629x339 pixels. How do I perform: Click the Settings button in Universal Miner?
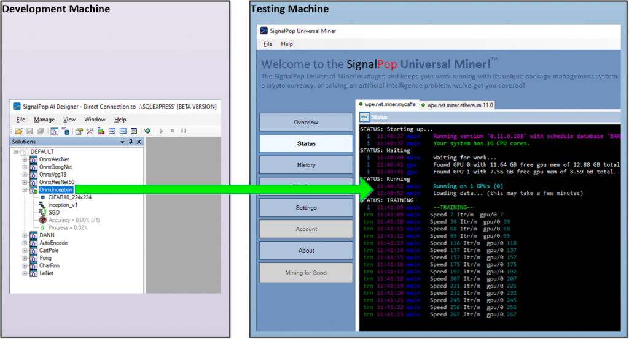coord(306,208)
